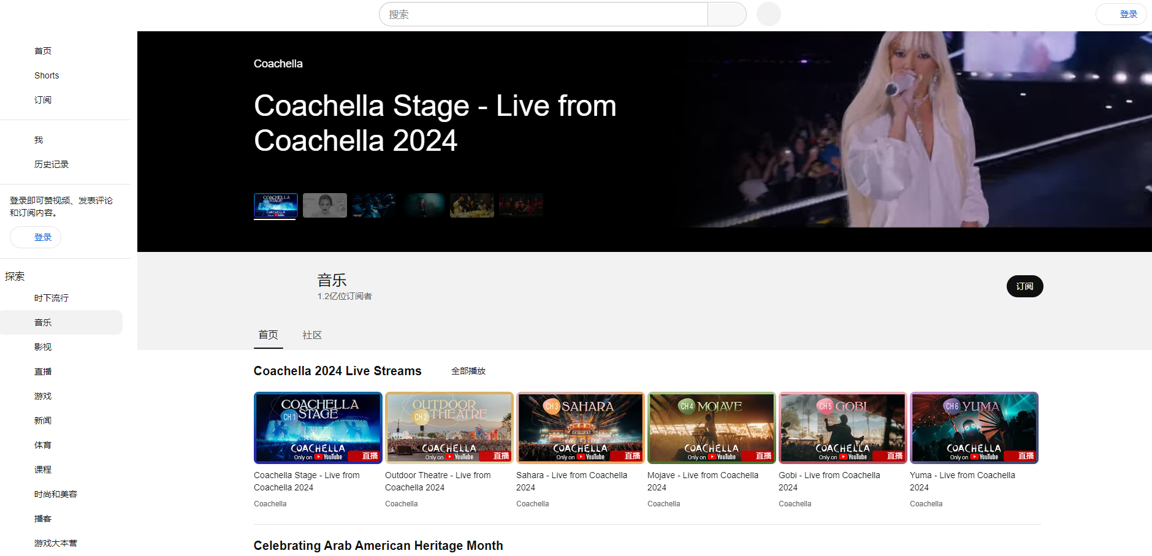The width and height of the screenshot is (1152, 556).
Task: Select 影视 in the sidebar
Action: click(61, 347)
